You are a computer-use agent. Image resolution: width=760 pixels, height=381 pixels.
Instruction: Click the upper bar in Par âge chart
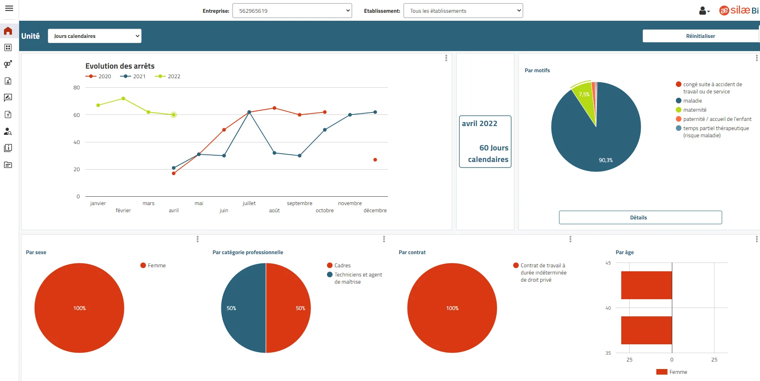646,285
